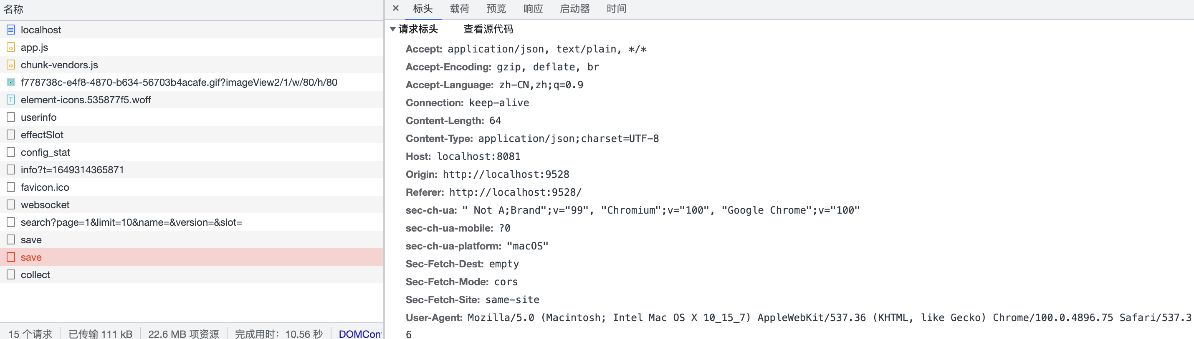Open the 预览 tab

496,9
